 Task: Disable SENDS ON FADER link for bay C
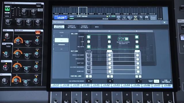tap(110, 55)
